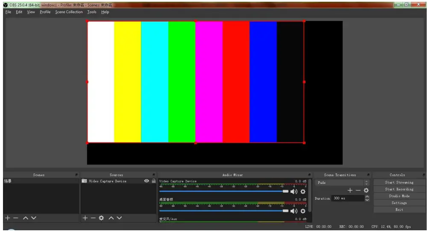Open the Scene Collection menu
This screenshot has height=232, width=428.
[69, 12]
